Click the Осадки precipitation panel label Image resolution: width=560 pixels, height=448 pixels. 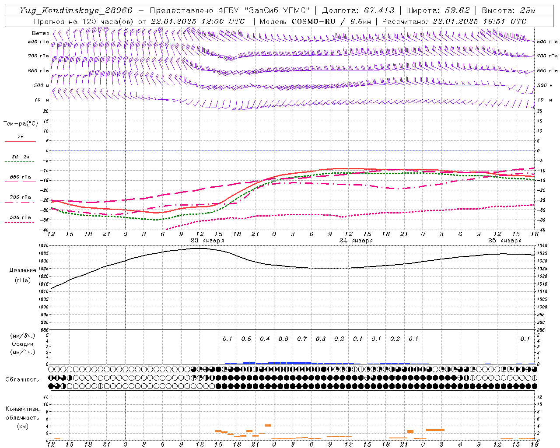click(23, 344)
